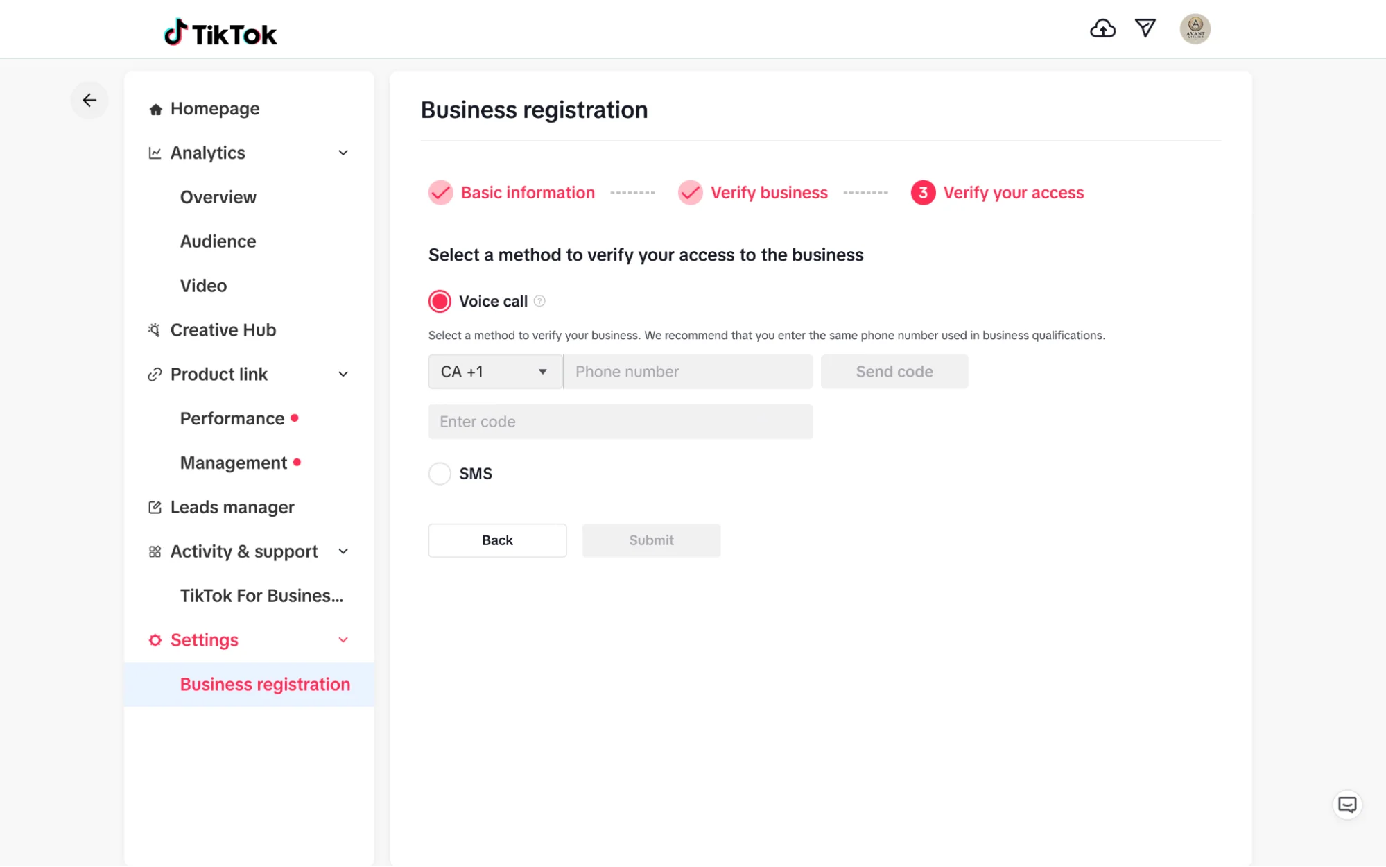Focus the Enter code field

pos(620,422)
